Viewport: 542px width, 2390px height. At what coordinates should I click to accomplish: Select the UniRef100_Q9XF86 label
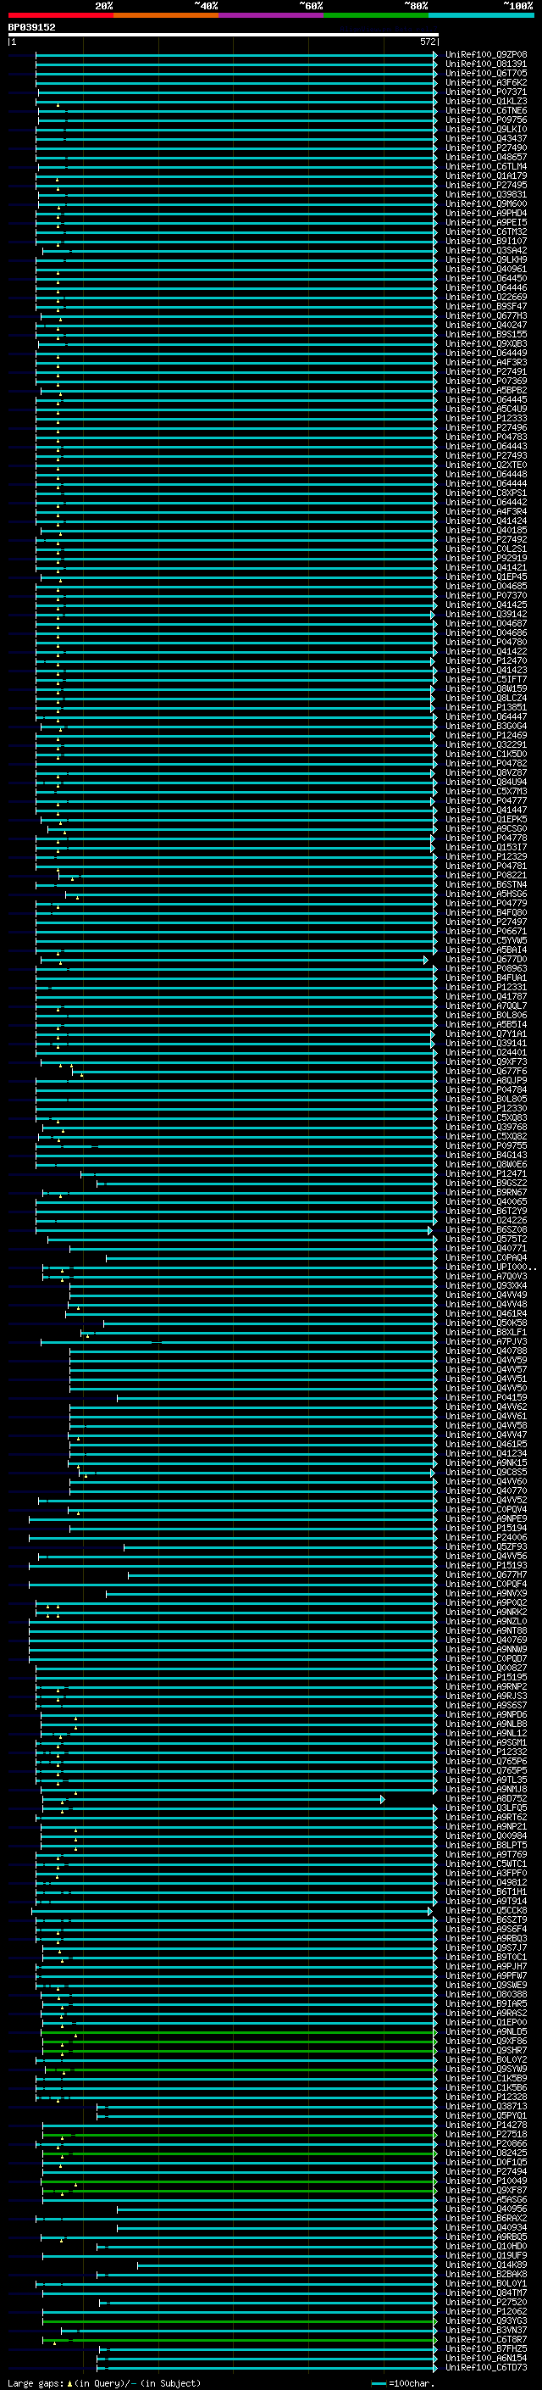click(x=486, y=2042)
